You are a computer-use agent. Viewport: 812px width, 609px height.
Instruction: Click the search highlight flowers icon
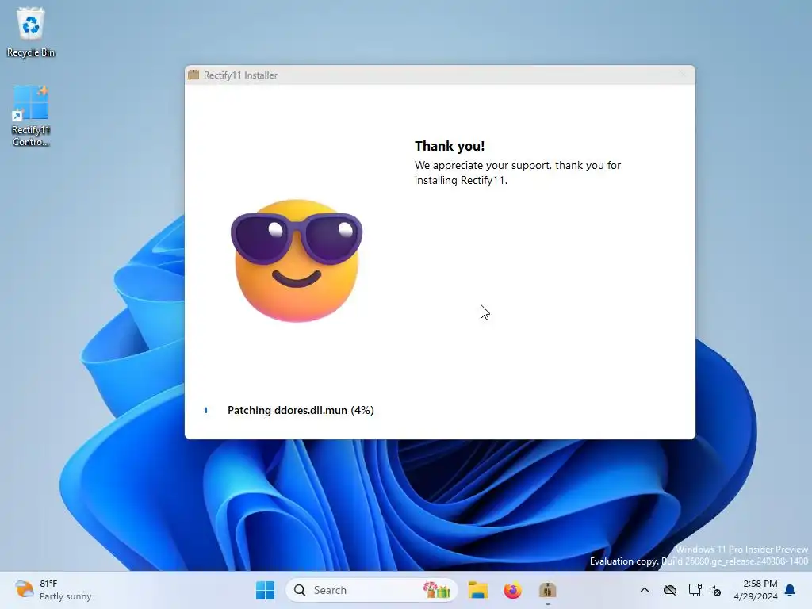coord(436,590)
